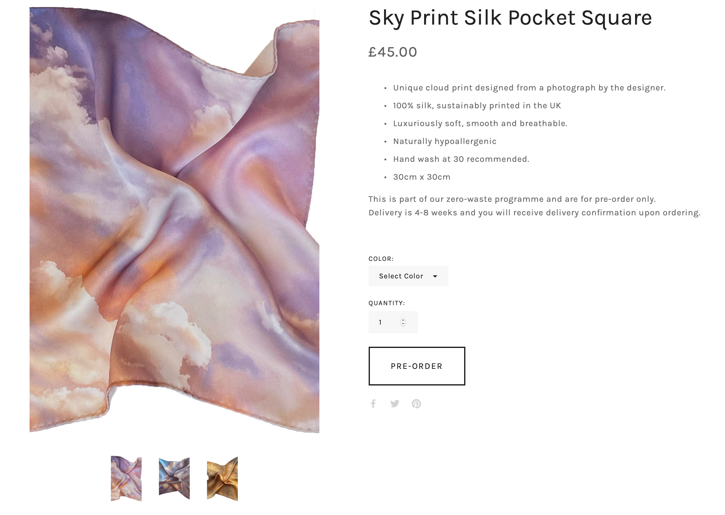Tweet this product via Twitter icon
Screen dimensions: 725x515
pyautogui.click(x=395, y=403)
